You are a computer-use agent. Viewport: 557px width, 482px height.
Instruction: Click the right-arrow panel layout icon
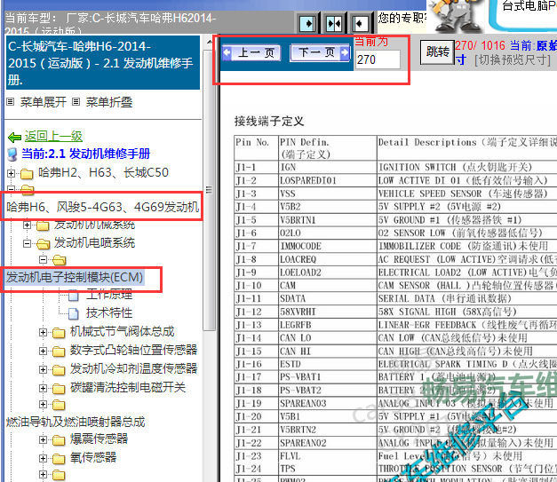(x=307, y=24)
